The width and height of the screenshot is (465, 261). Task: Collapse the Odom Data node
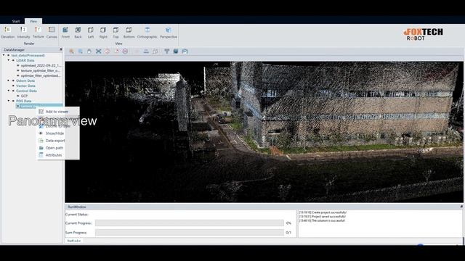click(x=9, y=80)
